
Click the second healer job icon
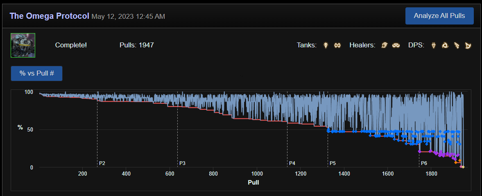[x=396, y=45]
